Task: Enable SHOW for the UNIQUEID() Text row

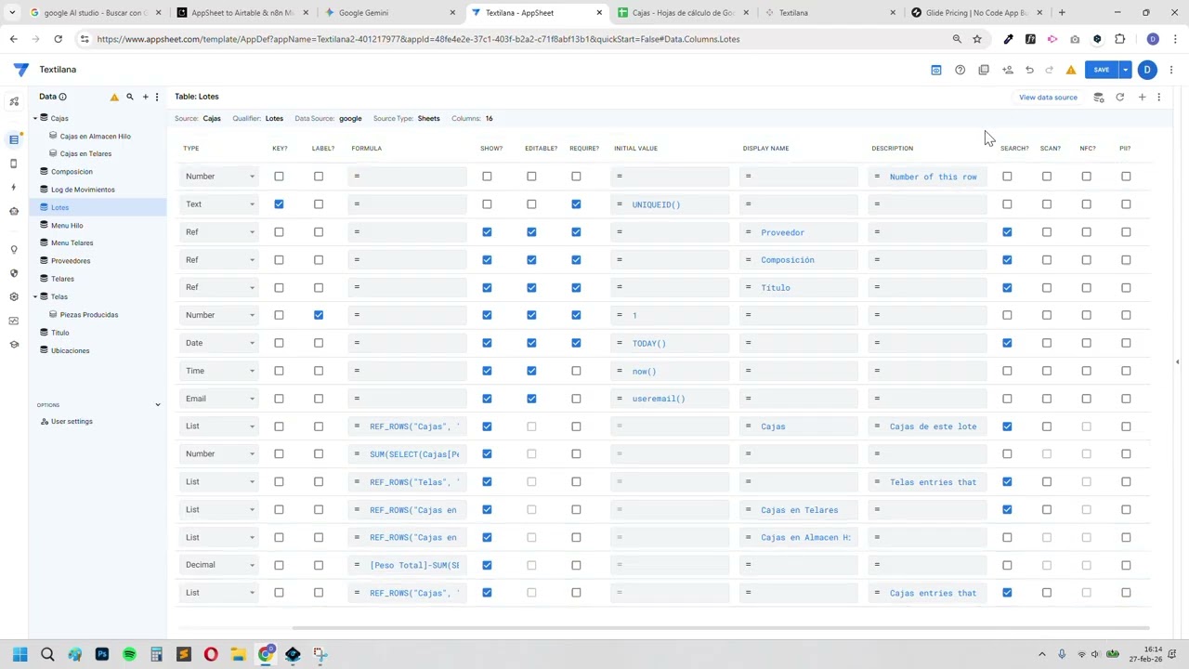Action: coord(487,204)
